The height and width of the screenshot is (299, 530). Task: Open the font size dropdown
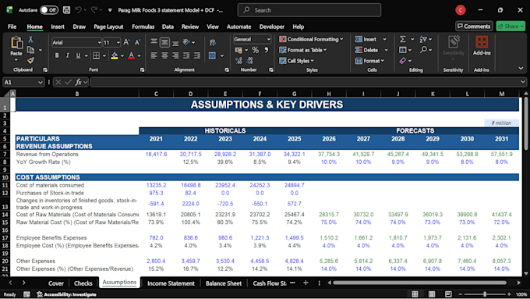[x=118, y=43]
